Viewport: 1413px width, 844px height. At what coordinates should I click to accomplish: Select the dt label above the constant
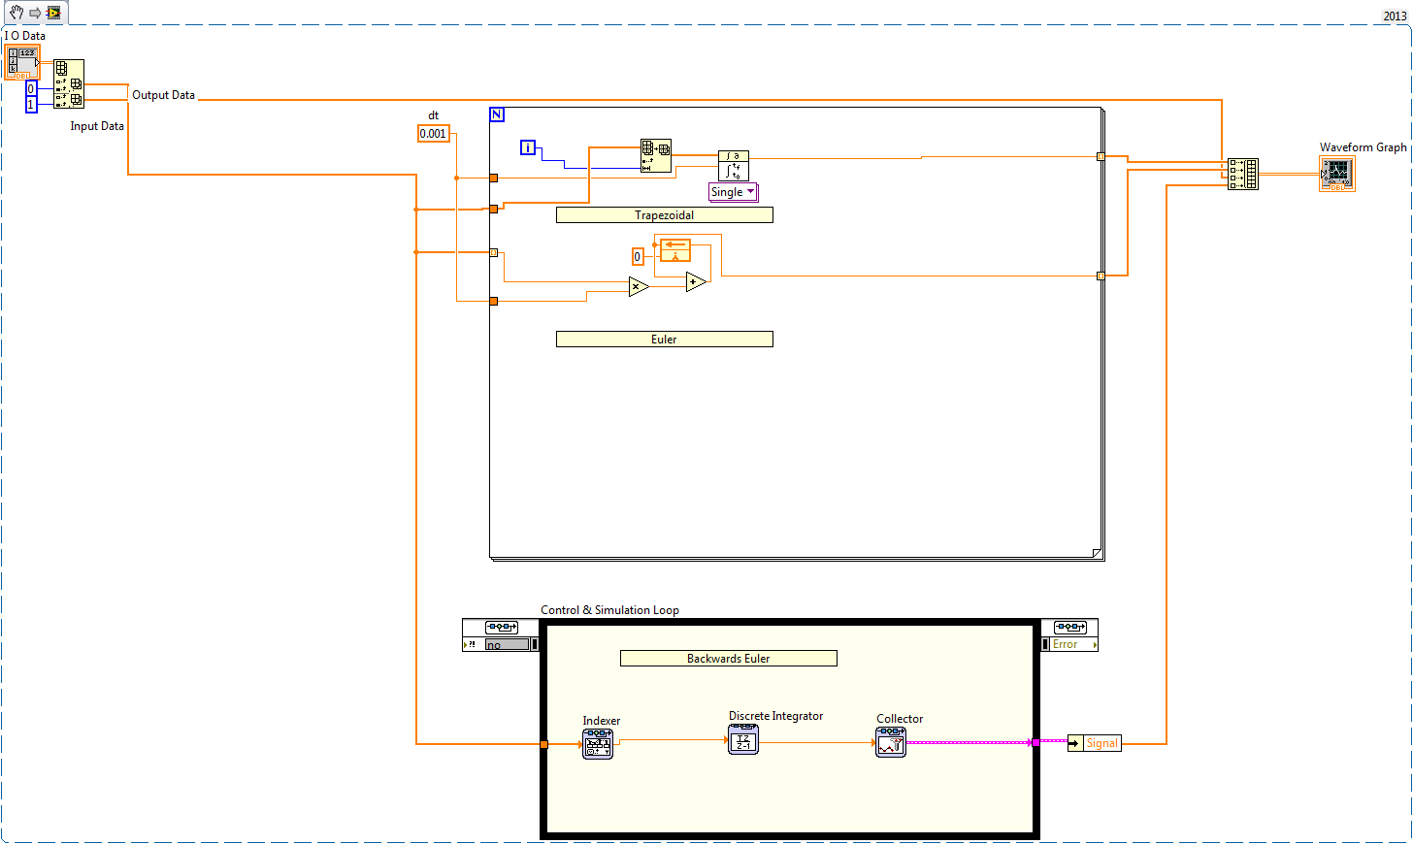434,115
